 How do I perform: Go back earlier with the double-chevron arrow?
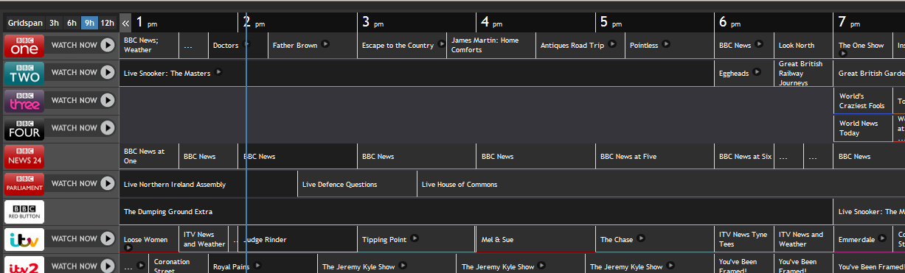pos(125,23)
